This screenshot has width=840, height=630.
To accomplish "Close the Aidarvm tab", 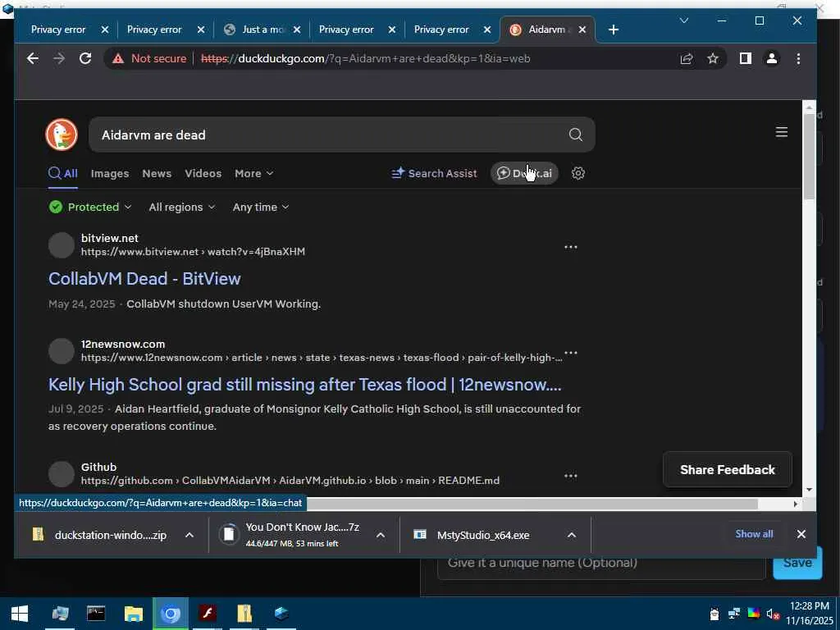I will (x=582, y=30).
